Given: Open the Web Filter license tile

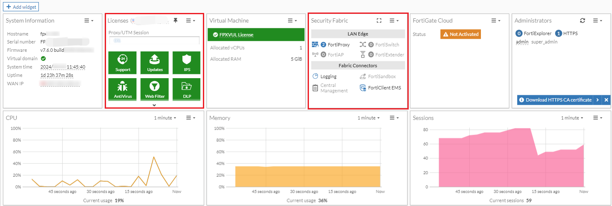Looking at the screenshot, I should pos(155,89).
